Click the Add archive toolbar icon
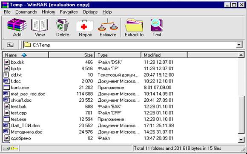Viewport: 247px width, 154px height. [17, 25]
